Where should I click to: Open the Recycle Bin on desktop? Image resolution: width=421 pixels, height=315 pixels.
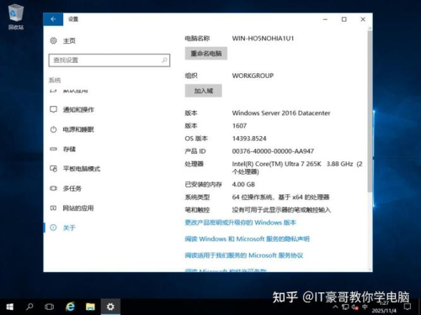pos(16,17)
